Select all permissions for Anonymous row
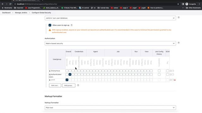 (x=170, y=71)
